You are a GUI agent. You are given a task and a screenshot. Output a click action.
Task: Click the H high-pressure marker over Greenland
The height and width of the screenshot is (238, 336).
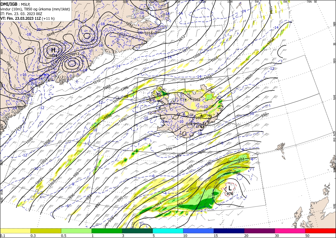53,50
